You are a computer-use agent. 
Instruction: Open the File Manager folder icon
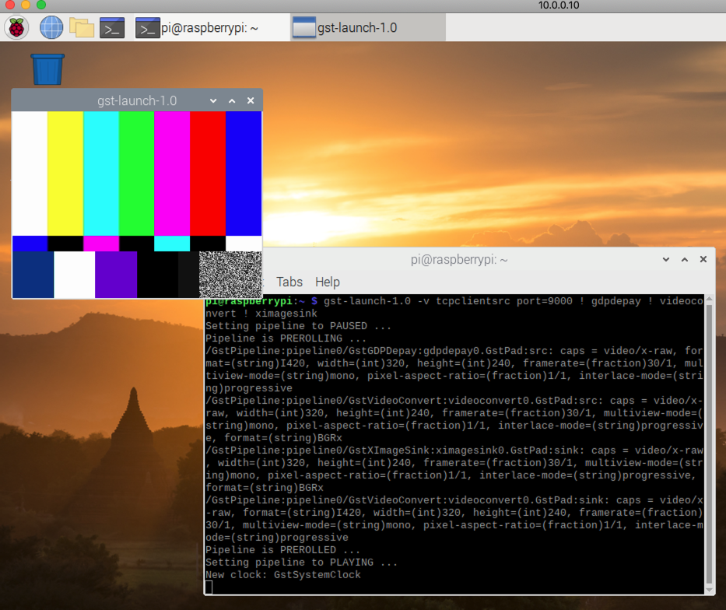(82, 28)
